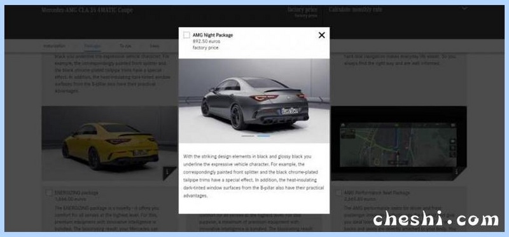Image resolution: width=509 pixels, height=237 pixels.
Task: Click the factory price label in header
Action: click(x=302, y=10)
